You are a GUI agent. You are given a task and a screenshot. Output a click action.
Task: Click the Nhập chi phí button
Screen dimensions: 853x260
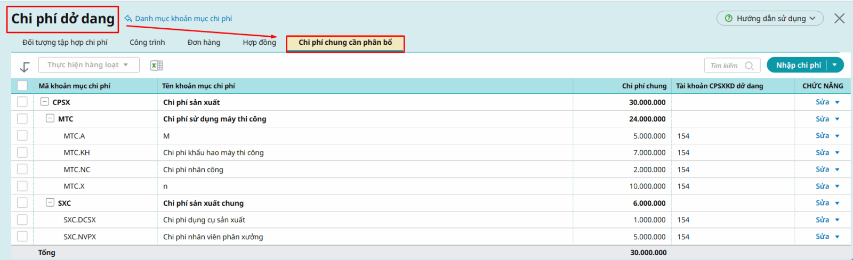798,65
